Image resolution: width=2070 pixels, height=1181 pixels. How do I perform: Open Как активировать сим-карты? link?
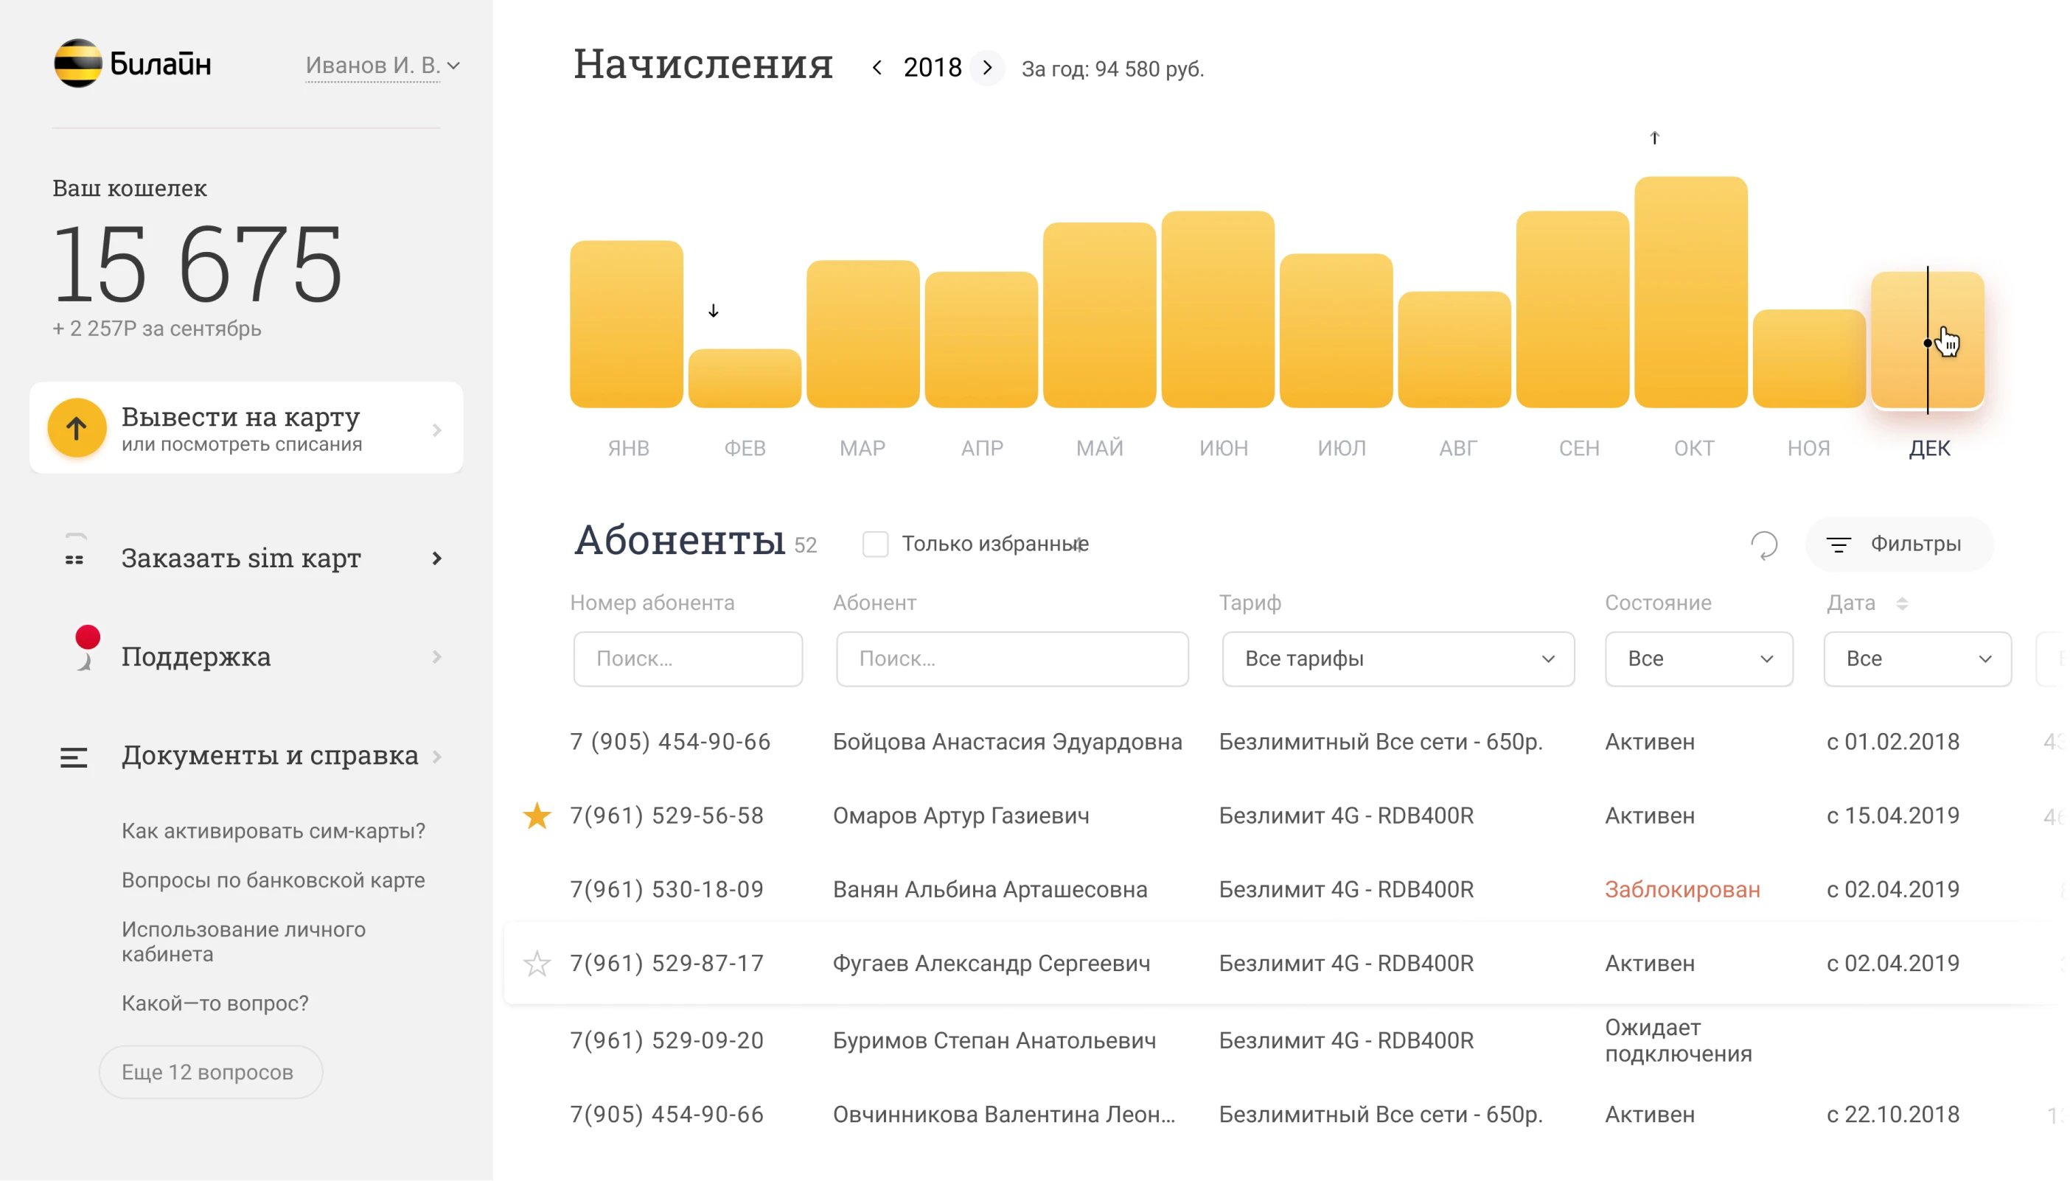[273, 830]
